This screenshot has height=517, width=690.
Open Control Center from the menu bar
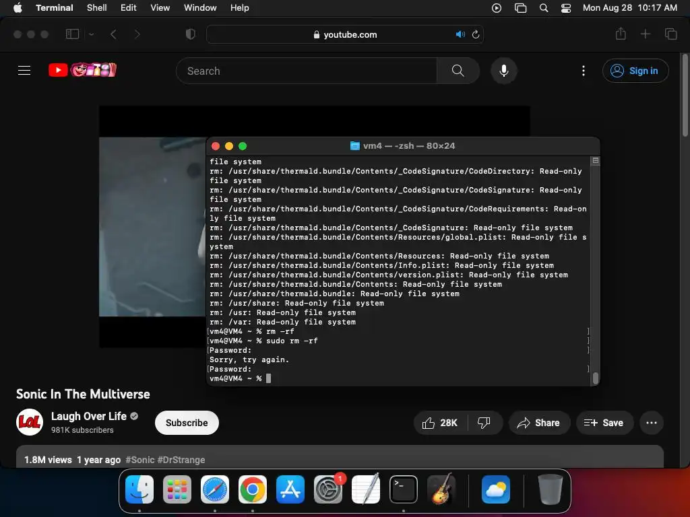tap(566, 8)
